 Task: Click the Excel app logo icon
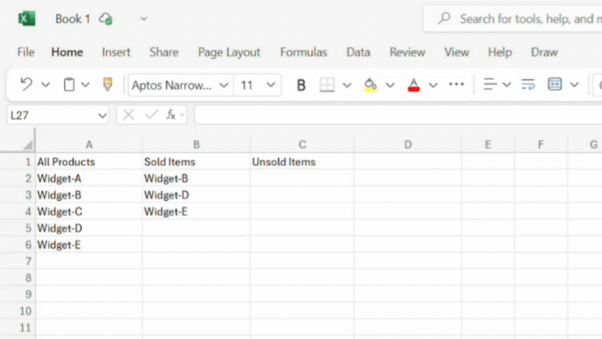click(27, 19)
